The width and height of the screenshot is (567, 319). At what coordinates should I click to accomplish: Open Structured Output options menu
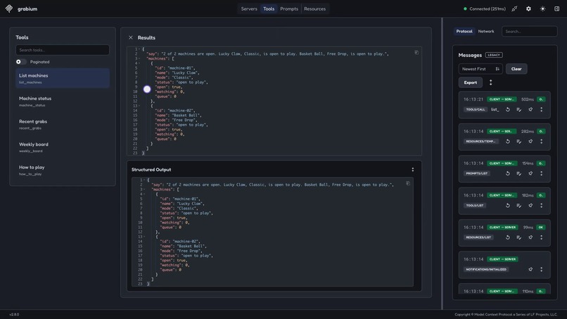coord(413,170)
